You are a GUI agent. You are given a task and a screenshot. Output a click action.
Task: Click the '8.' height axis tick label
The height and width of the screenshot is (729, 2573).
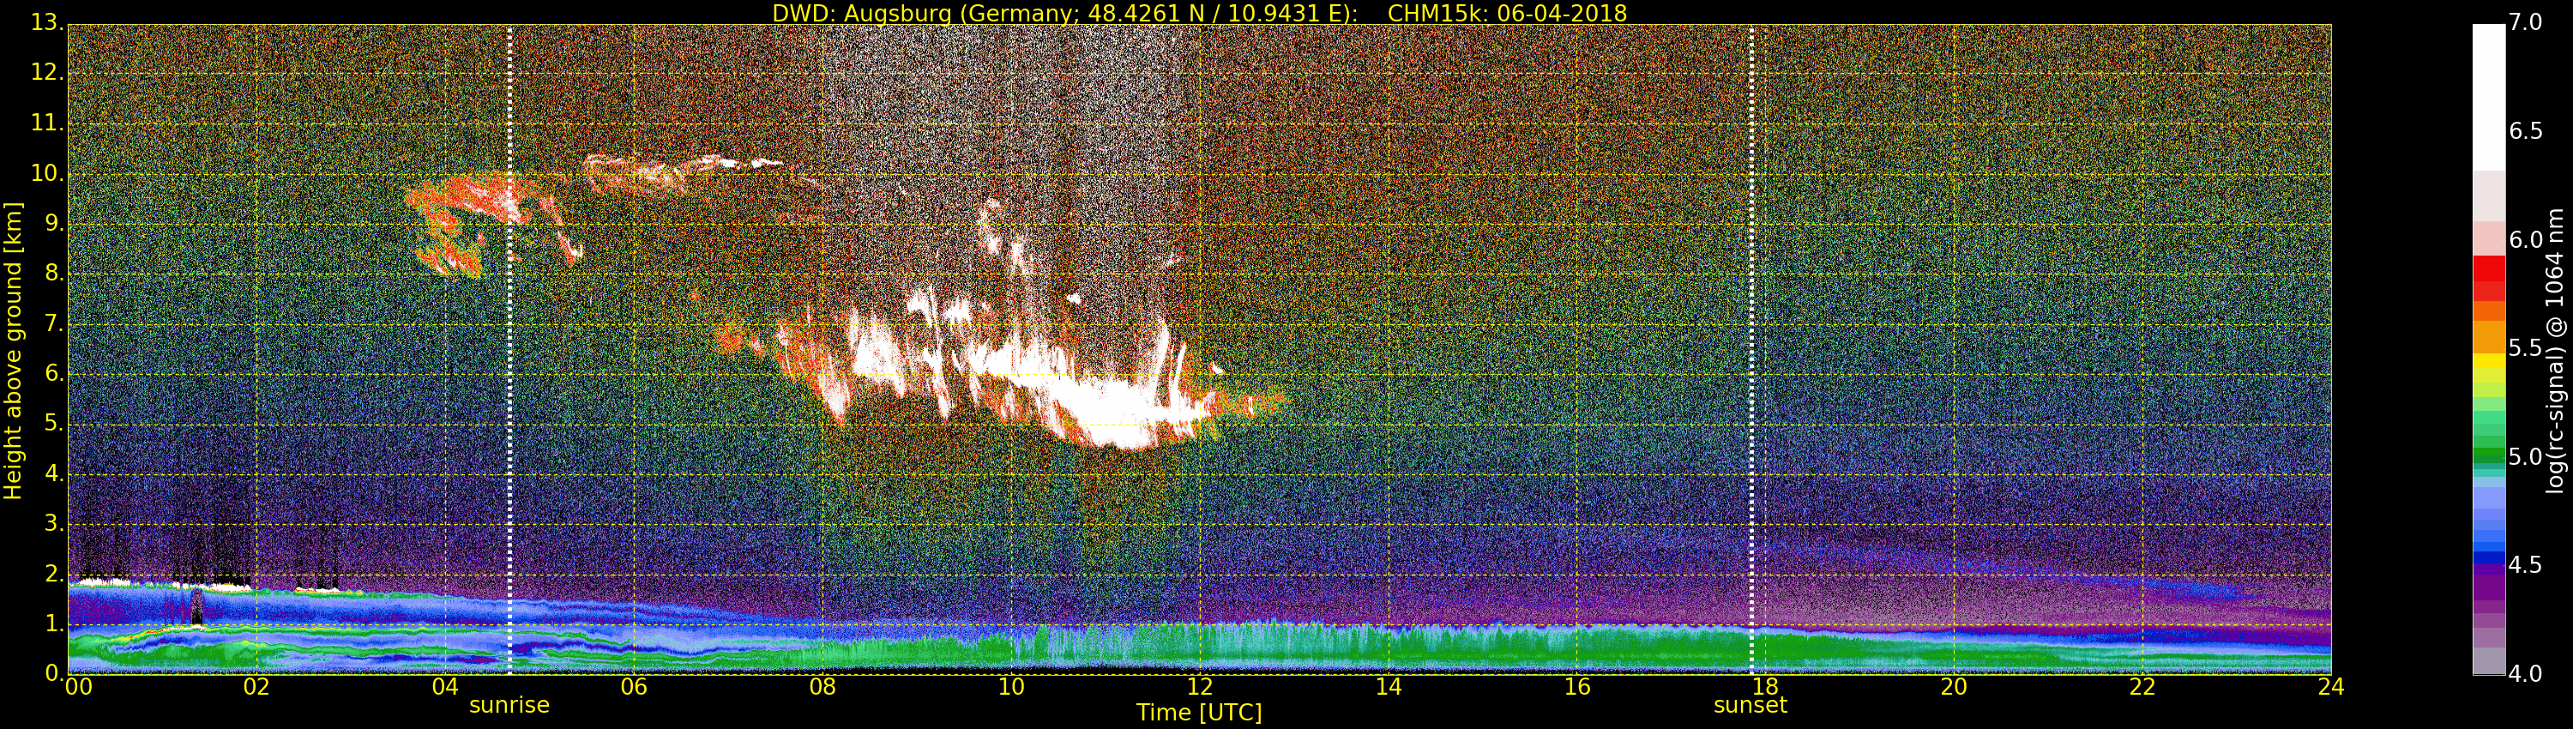point(54,274)
